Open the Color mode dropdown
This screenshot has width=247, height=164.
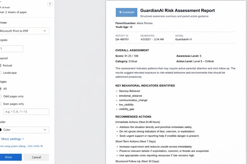tap(25, 130)
